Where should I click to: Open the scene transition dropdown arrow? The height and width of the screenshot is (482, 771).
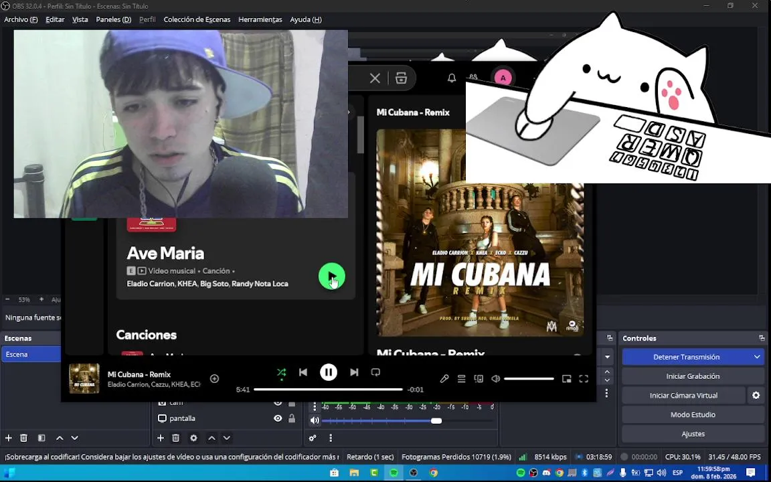(x=607, y=357)
